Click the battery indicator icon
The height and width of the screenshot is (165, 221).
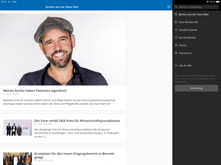coord(218,2)
